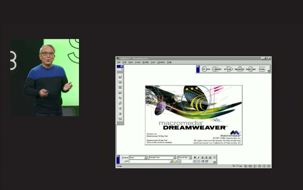Close the property inspector panel
Image resolution: width=303 pixels, height=190 pixels.
point(118,156)
